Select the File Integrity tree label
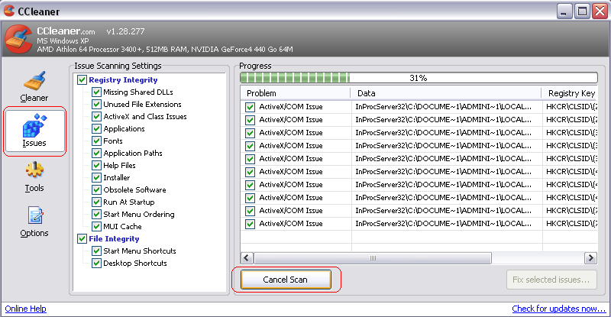Screen dimensions: 611x317 114,238
